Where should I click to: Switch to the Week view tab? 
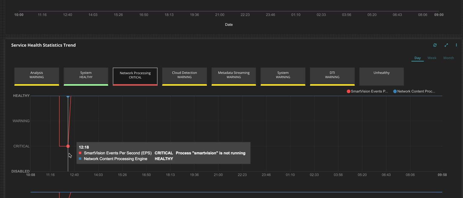[x=432, y=58]
